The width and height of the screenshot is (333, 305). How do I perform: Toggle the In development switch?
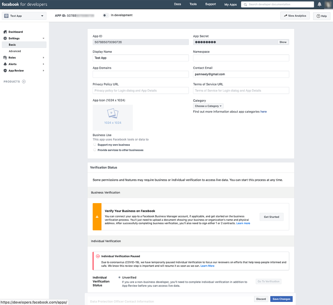(106, 15)
